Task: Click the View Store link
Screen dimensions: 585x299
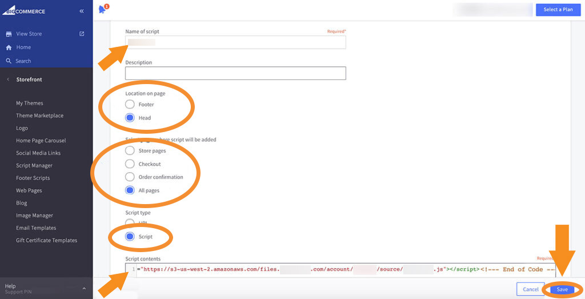Action: tap(29, 34)
